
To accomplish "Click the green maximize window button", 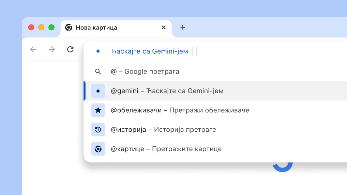I will [x=51, y=27].
